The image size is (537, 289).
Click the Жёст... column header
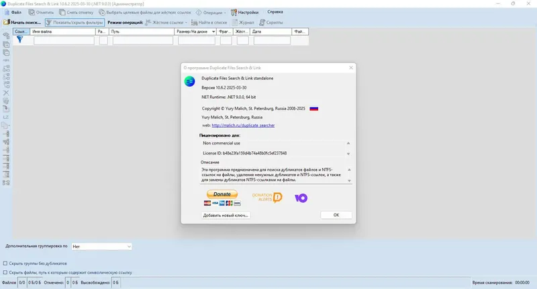[242, 32]
